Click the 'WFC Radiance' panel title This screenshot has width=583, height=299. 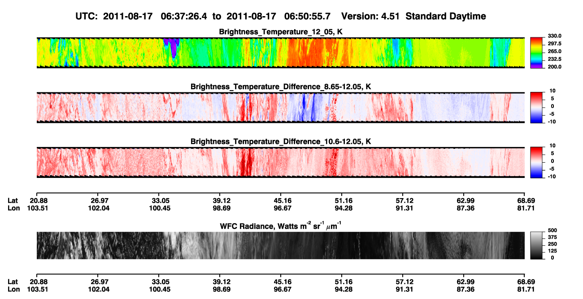[x=281, y=225]
